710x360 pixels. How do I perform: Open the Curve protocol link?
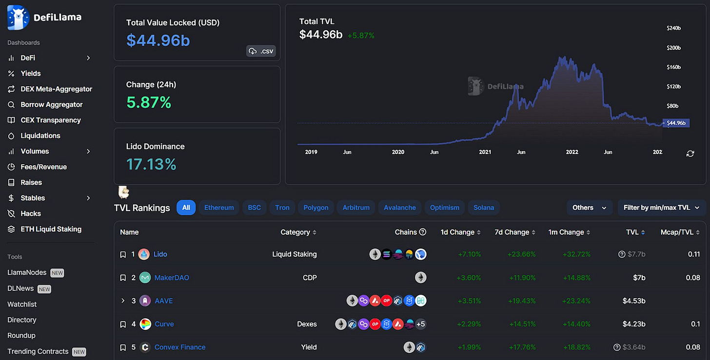(164, 324)
